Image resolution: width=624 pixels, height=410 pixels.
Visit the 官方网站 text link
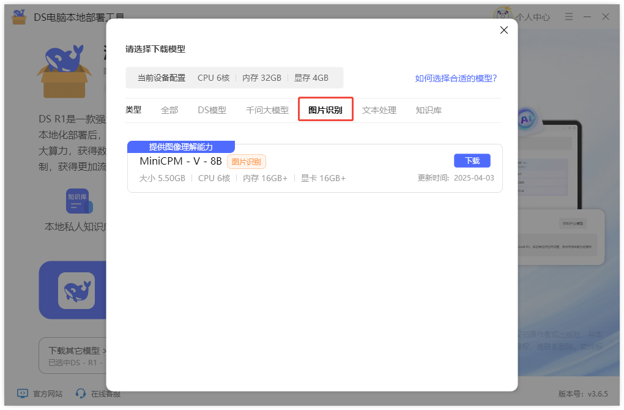[48, 394]
